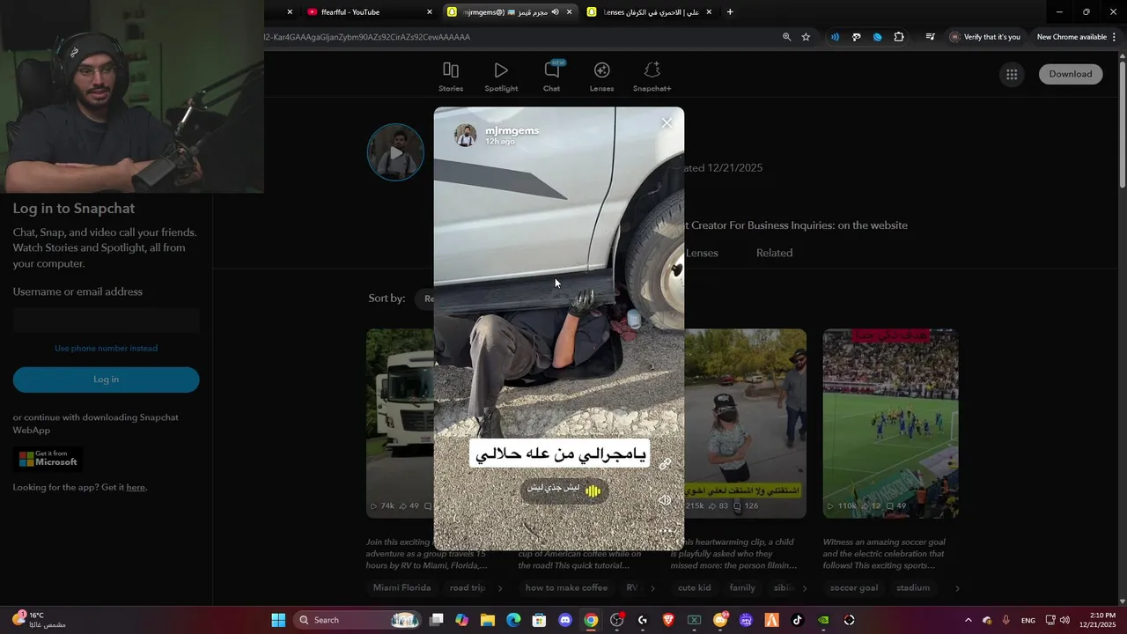
Task: Open the Sort by dropdown
Action: [x=425, y=299]
